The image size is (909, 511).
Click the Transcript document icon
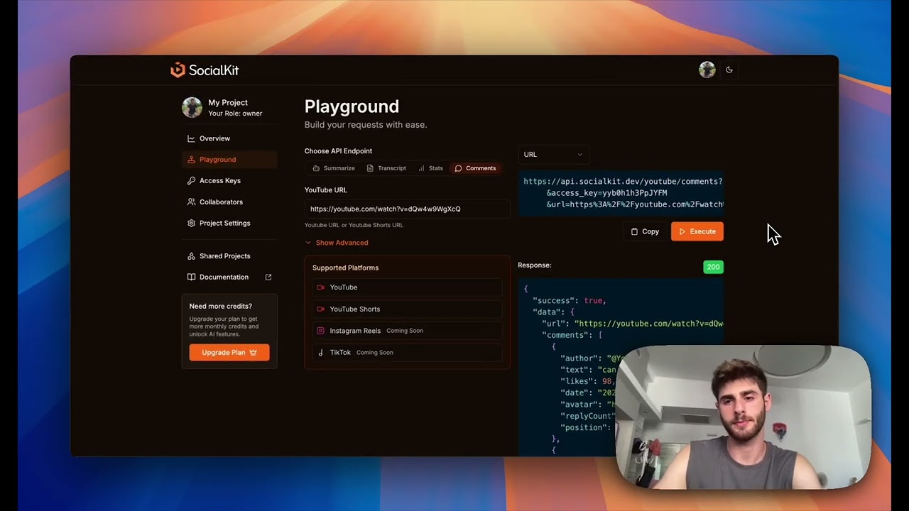(x=370, y=168)
